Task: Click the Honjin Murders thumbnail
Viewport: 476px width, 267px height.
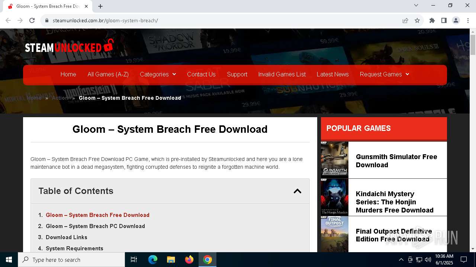Action: click(x=335, y=197)
